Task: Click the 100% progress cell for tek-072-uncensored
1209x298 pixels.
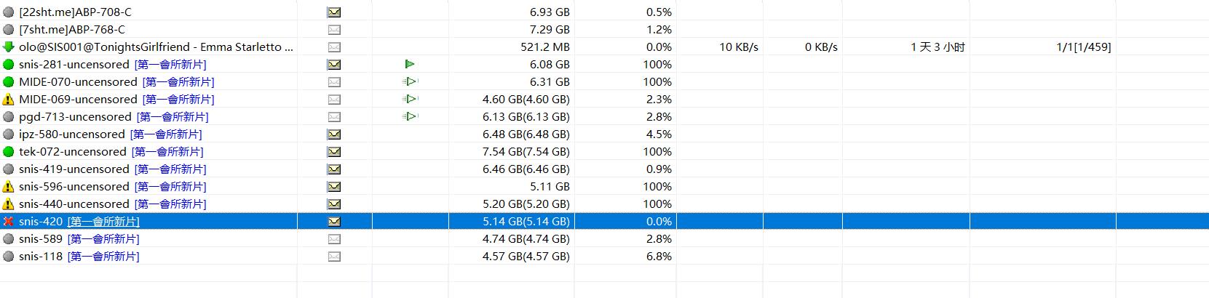Action: (x=657, y=152)
